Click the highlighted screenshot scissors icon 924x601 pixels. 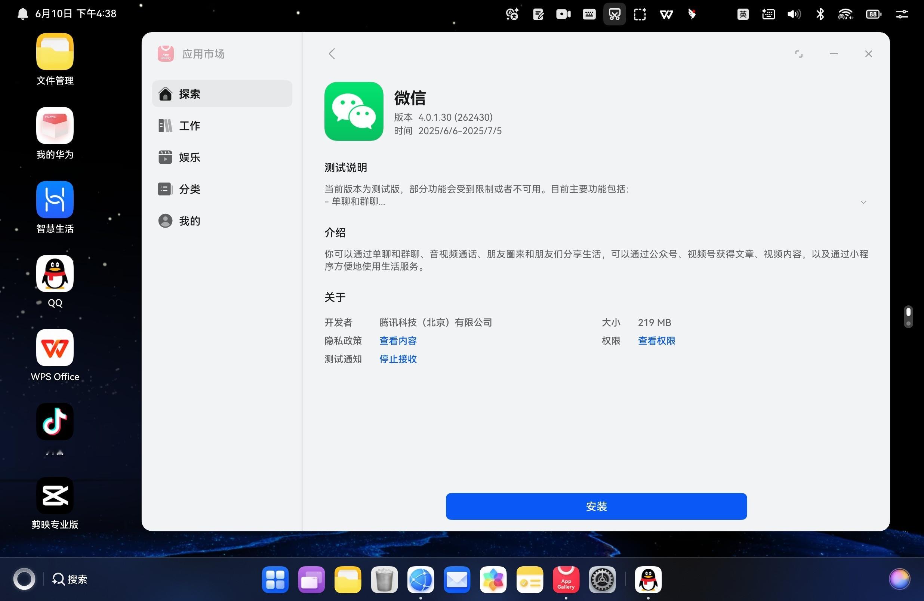pos(614,14)
